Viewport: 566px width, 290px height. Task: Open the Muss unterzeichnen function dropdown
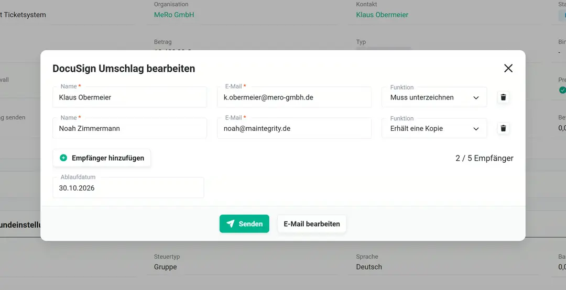434,97
